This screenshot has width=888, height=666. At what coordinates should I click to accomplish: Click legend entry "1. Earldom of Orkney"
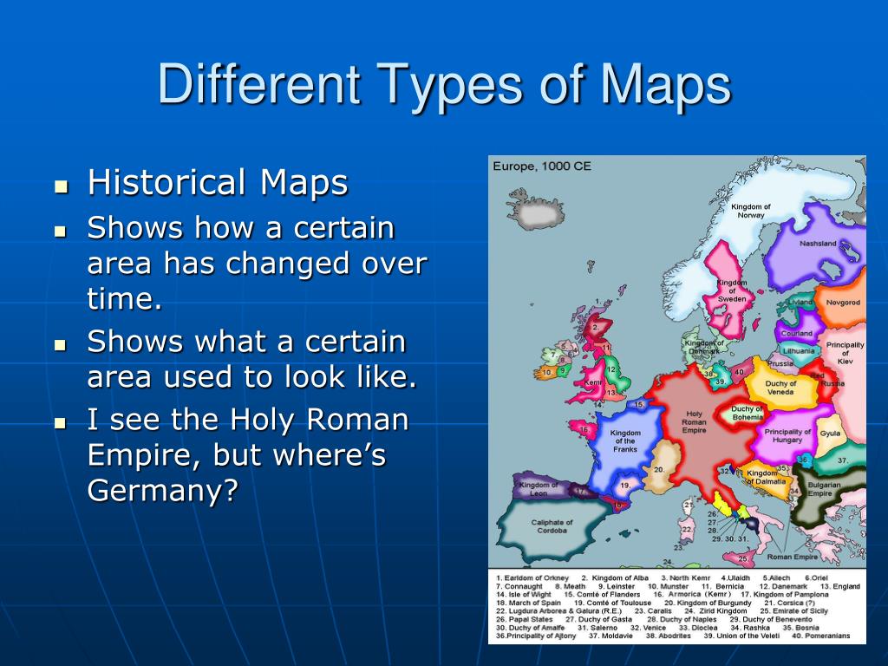pyautogui.click(x=532, y=578)
